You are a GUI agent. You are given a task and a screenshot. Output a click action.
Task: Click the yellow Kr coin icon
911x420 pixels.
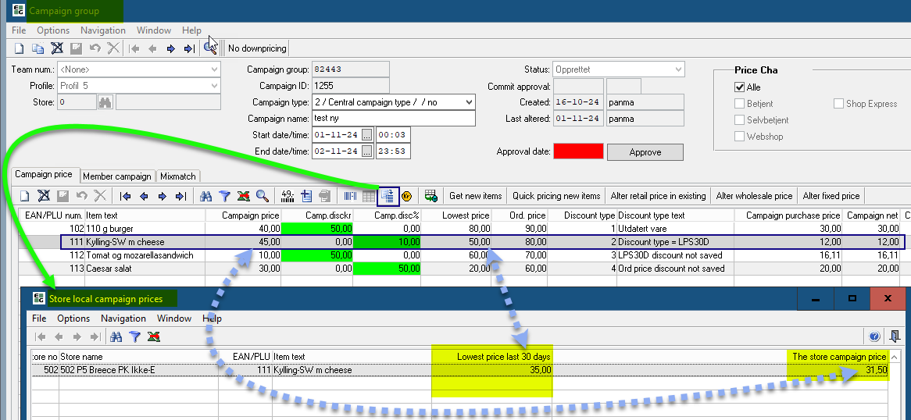point(406,196)
